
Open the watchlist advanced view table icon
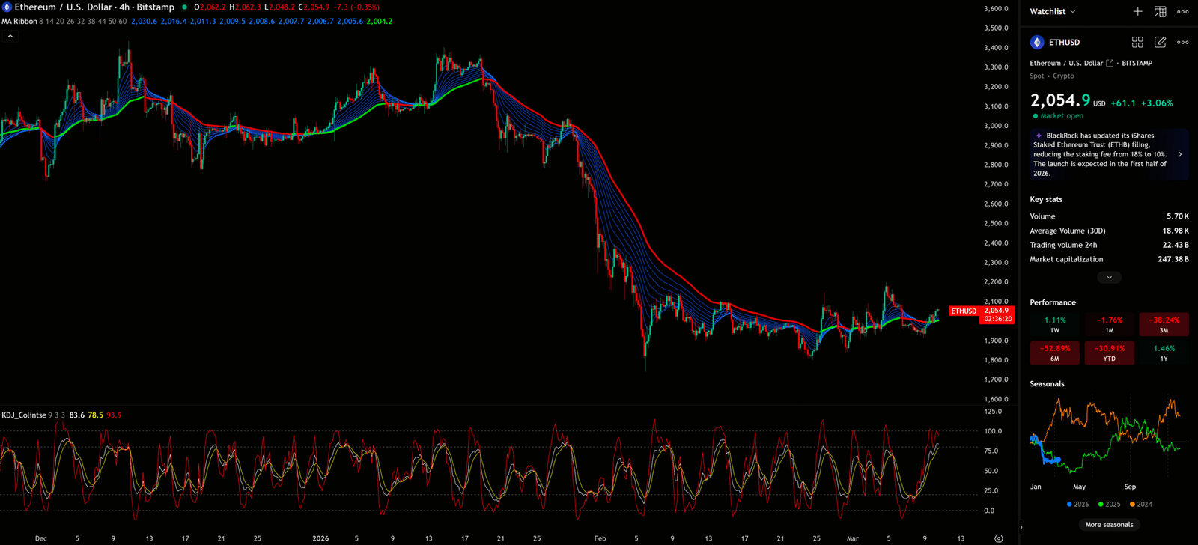click(1160, 11)
